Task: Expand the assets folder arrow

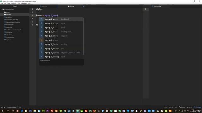Action: [3, 12]
